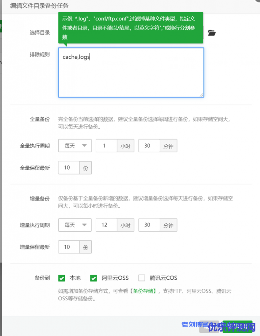Click the 份 unit beside full retention
The height and width of the screenshot is (336, 260).
[86, 168]
